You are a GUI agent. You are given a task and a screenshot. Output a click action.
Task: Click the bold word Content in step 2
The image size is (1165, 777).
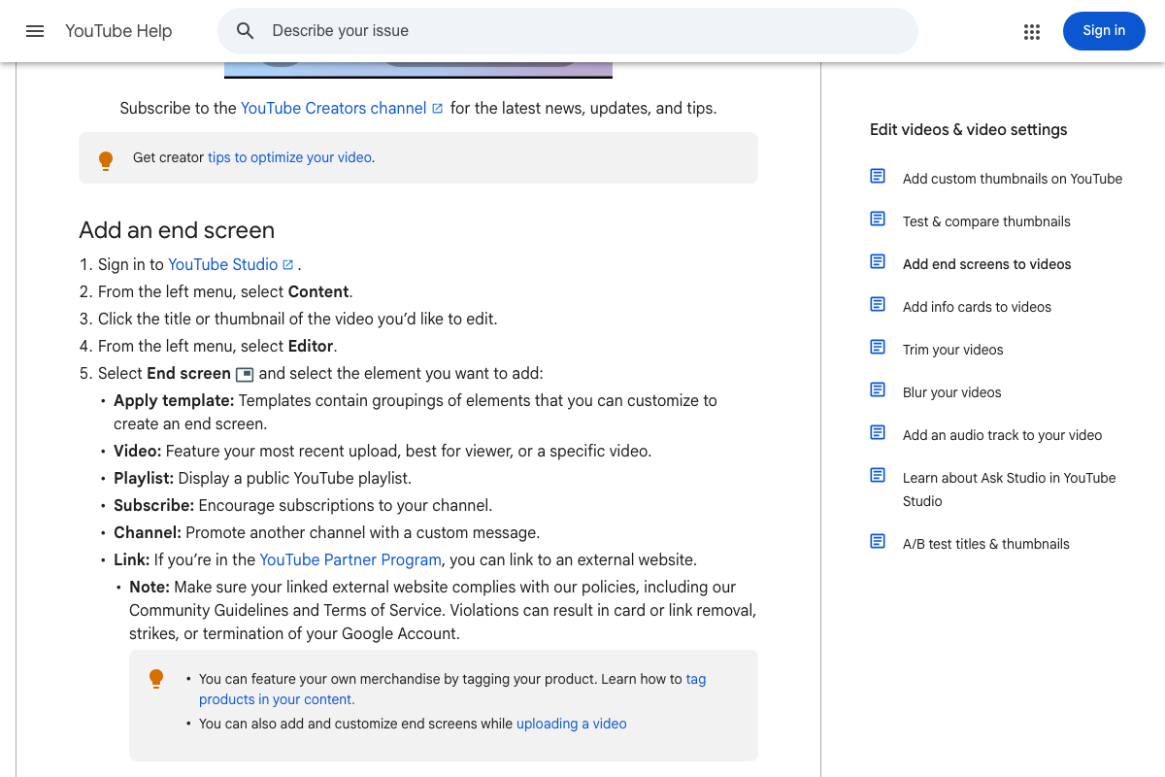(x=318, y=291)
